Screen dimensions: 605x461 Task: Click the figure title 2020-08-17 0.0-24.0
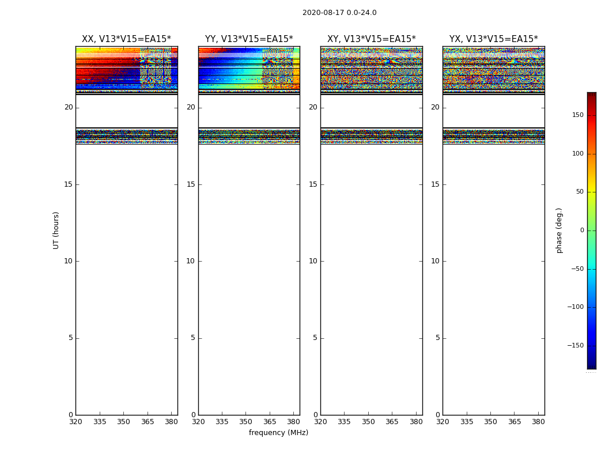point(339,13)
